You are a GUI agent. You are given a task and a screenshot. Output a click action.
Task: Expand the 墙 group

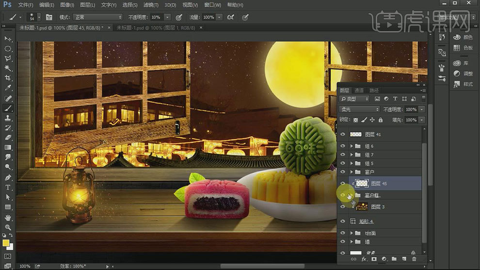[352, 241]
